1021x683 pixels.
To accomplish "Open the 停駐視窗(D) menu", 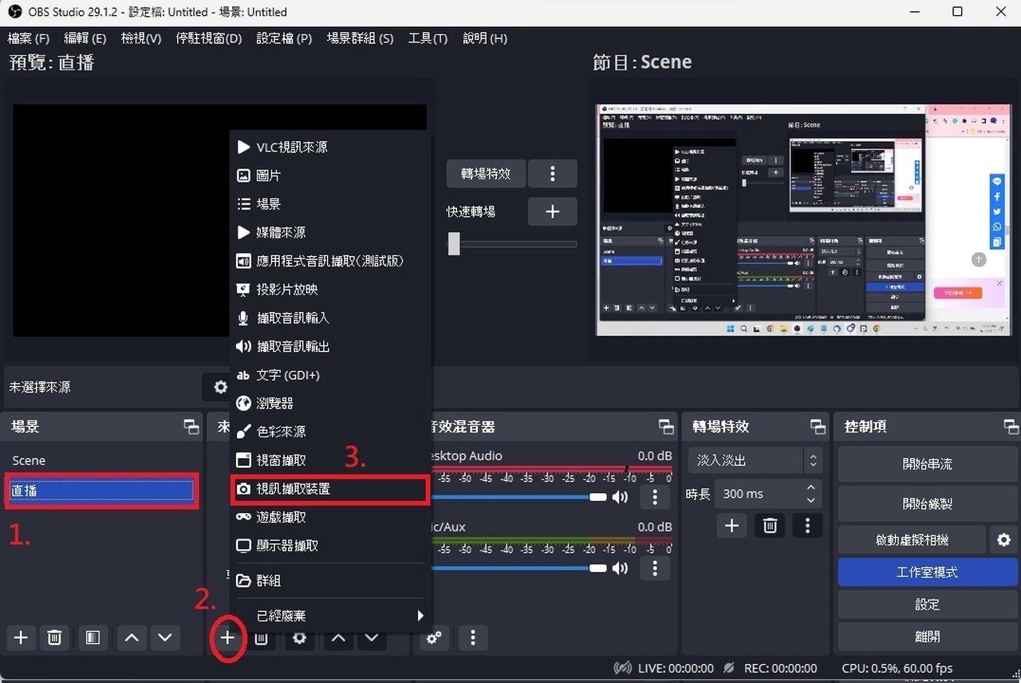I will 209,38.
